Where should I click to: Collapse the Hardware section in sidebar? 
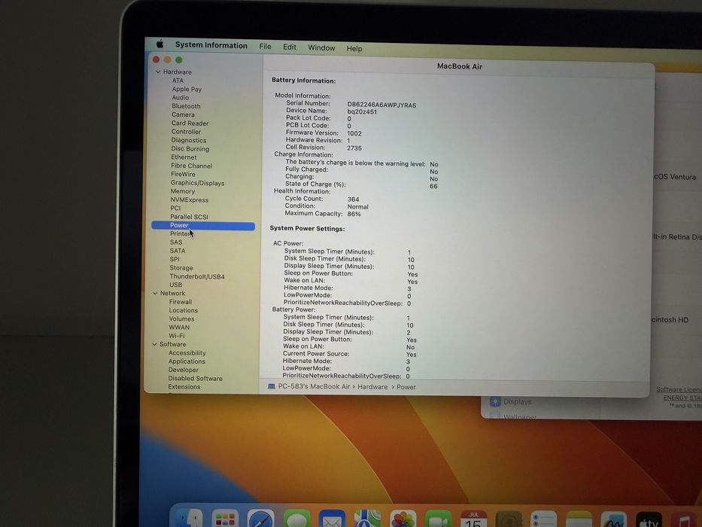(157, 72)
